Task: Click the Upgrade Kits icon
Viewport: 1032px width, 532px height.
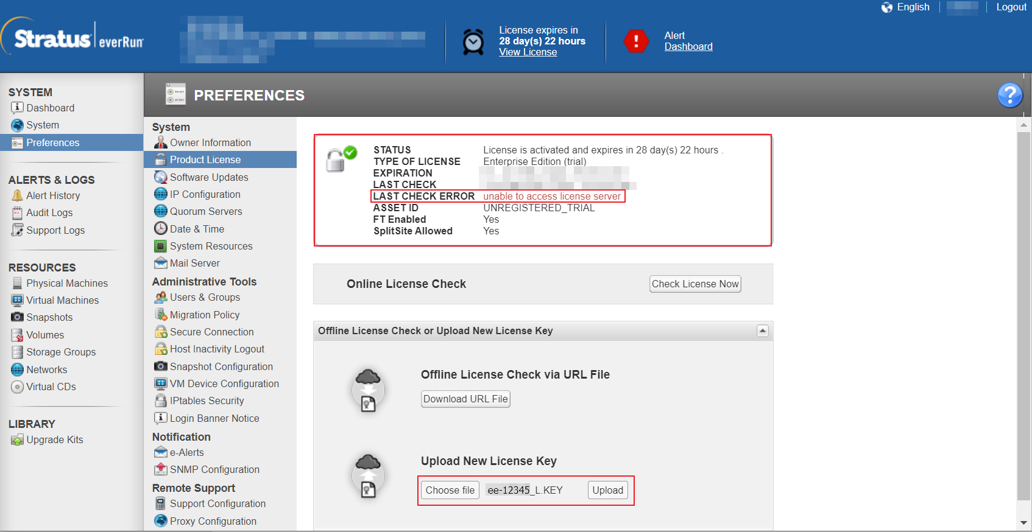Action: click(x=17, y=439)
